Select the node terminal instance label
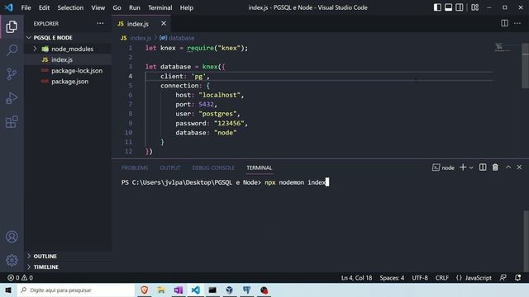The image size is (529, 297). pos(443,167)
